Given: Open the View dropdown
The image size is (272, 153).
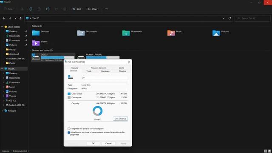Looking at the screenshot, I should pos(93,9).
